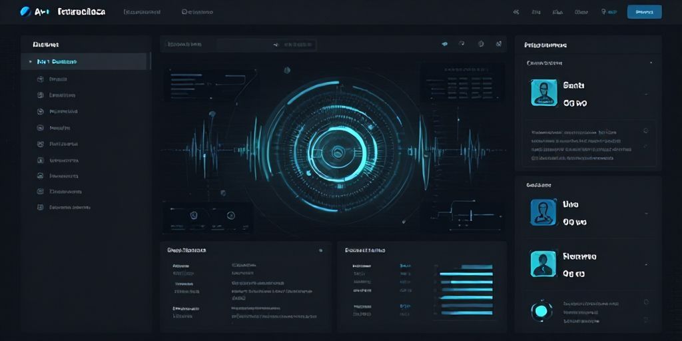Click the cyan tag icon in center panel toolbar
The width and height of the screenshot is (682, 341).
[x=445, y=44]
